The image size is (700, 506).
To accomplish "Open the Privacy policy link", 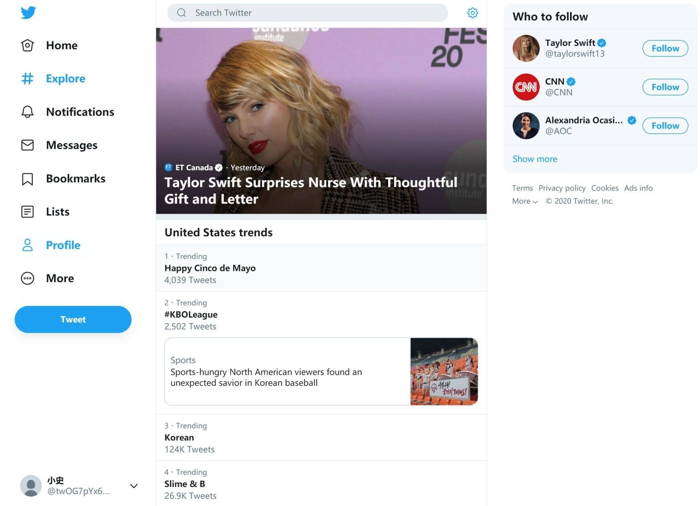I will pyautogui.click(x=562, y=188).
